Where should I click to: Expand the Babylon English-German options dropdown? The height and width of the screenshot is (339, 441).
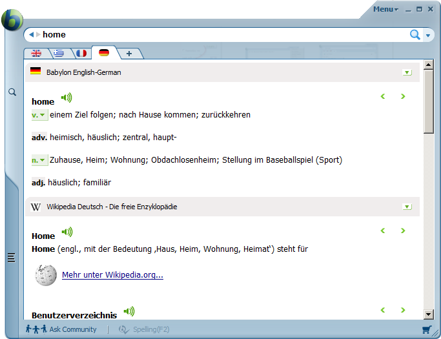[407, 72]
